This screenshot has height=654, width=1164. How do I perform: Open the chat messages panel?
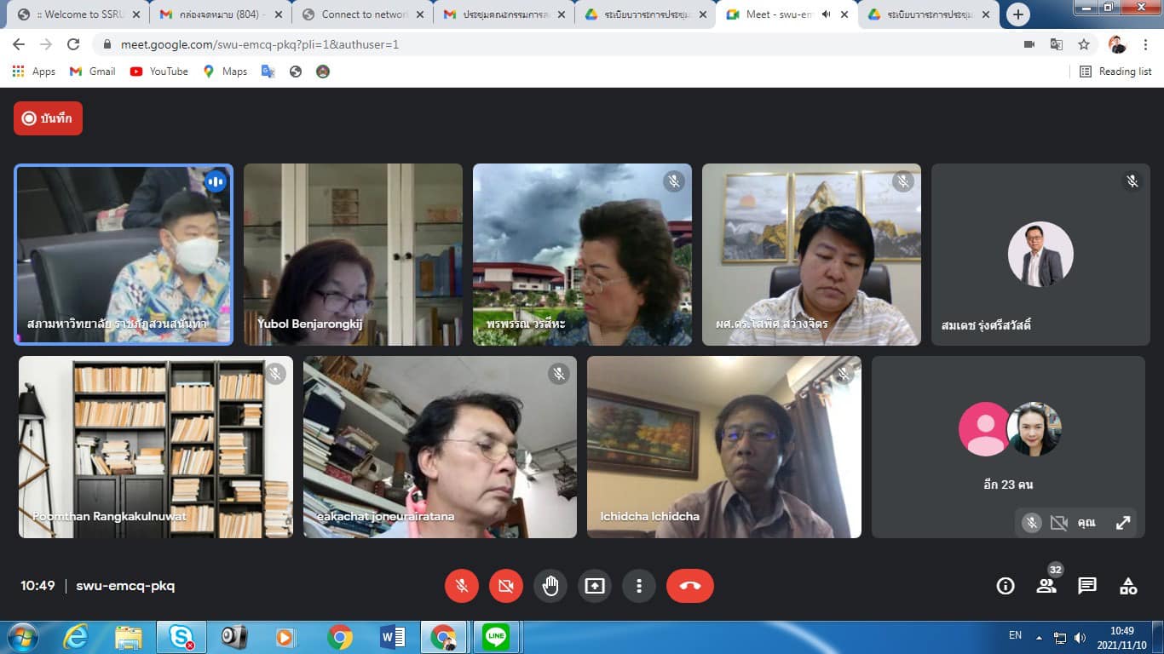point(1087,586)
